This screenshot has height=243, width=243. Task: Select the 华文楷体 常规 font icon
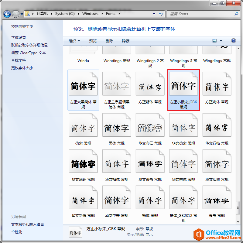[117, 161]
